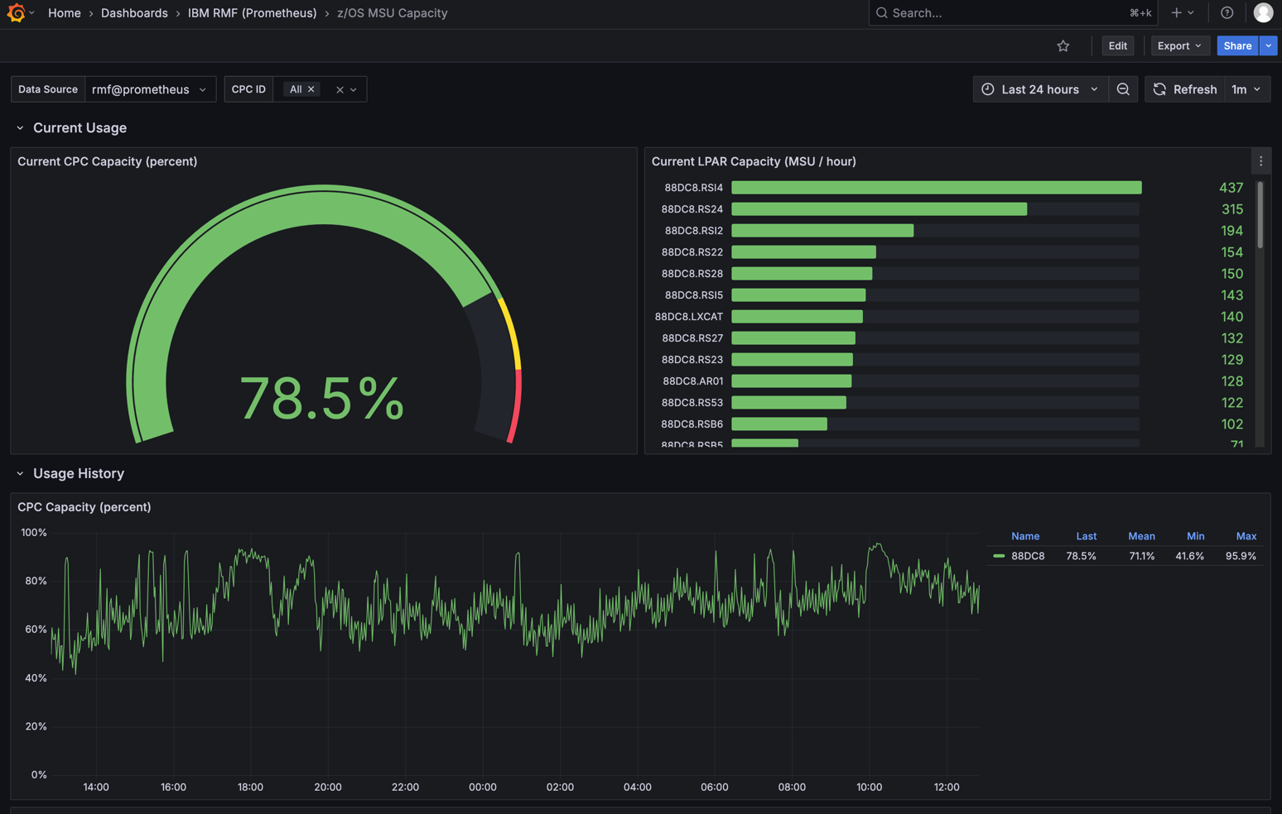The image size is (1282, 814).
Task: Click the 71.1% mean legend value
Action: click(x=1141, y=556)
